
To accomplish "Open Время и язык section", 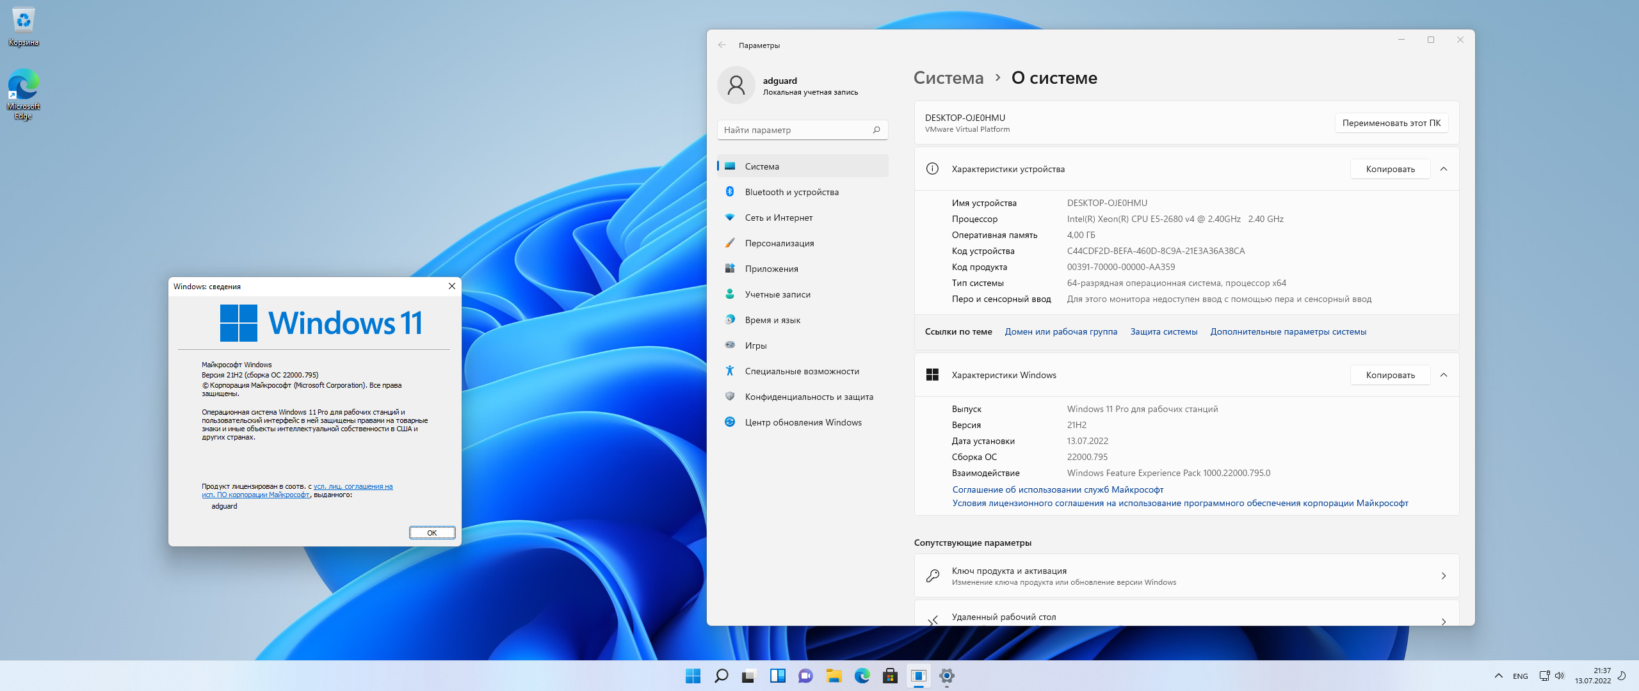I will coord(803,320).
